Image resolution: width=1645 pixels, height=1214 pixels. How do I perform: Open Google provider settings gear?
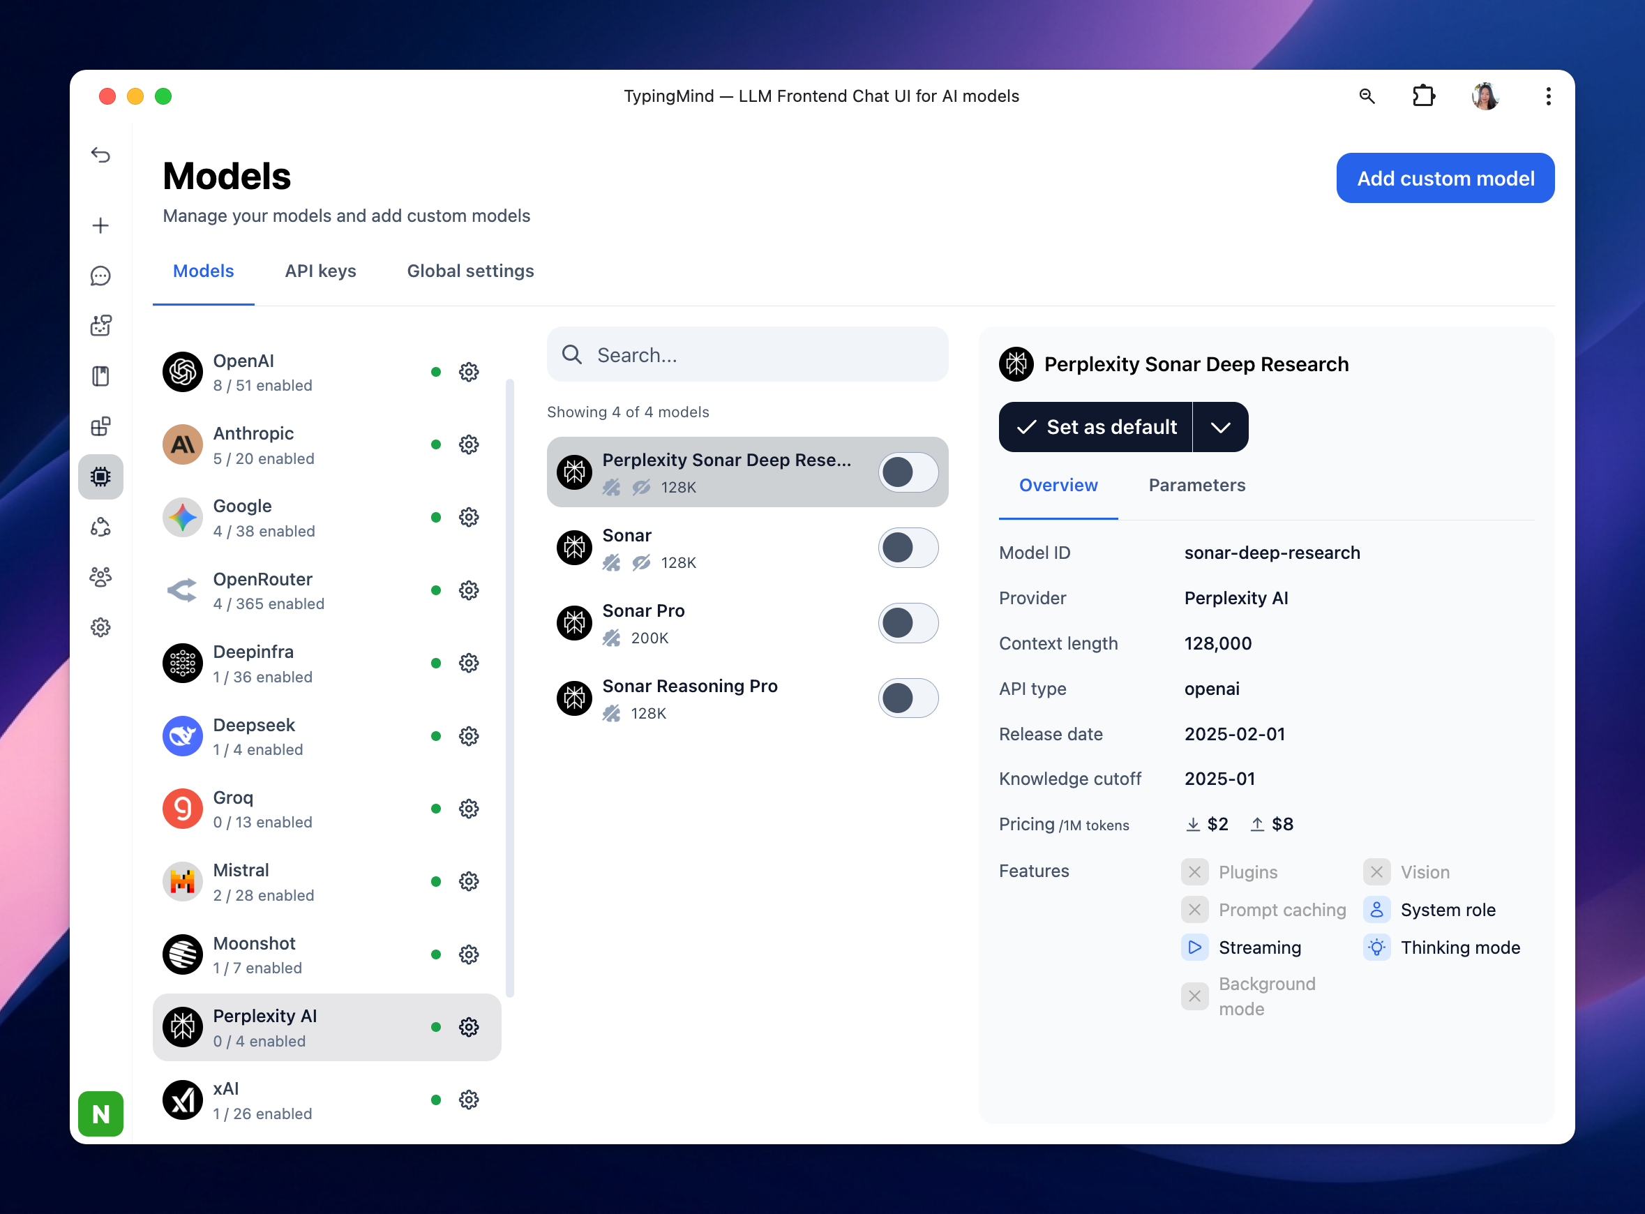click(469, 518)
